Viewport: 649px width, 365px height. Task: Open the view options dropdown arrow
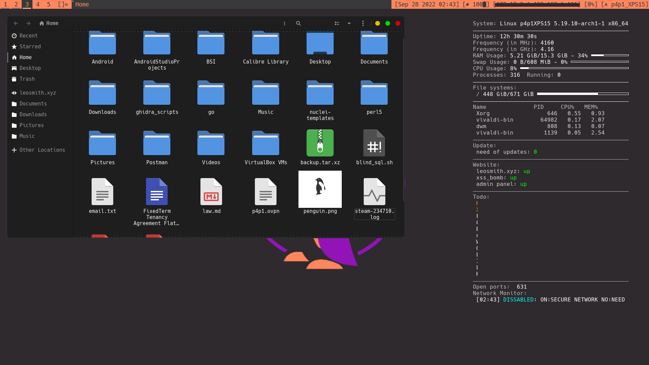[349, 23]
